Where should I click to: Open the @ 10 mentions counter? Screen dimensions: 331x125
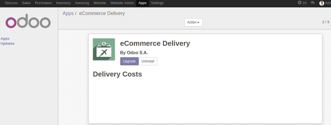302,3
